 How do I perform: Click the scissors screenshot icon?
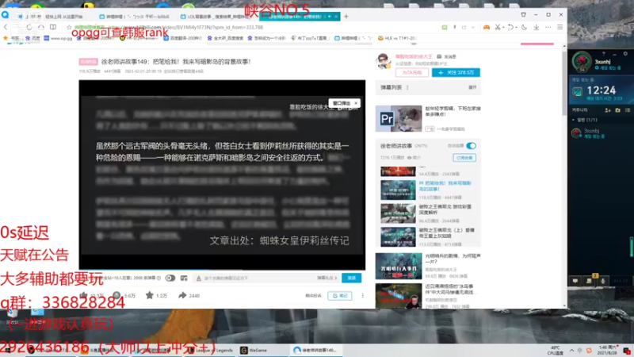tap(498, 27)
